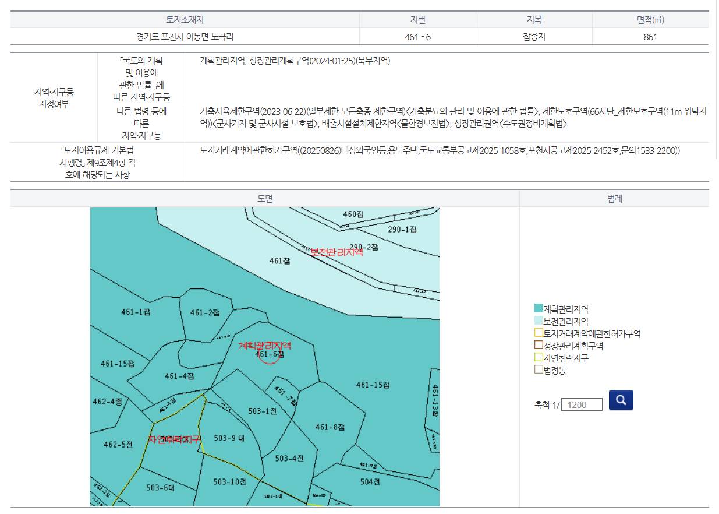Click the 지번 column header
Screen dimensions: 719x514
click(417, 20)
